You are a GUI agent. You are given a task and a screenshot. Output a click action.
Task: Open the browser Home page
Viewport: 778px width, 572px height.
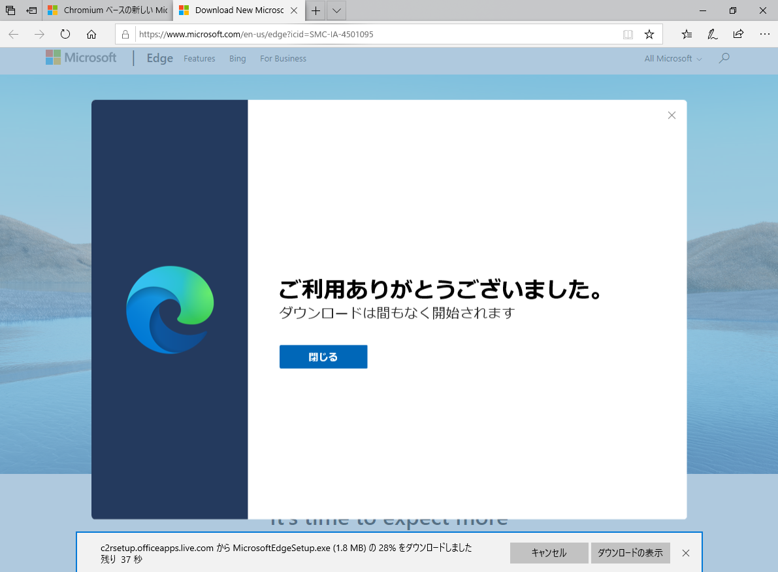91,34
